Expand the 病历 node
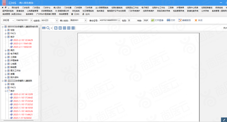Image resolution: width=227 pixels, height=122 pixels. [x=6, y=50]
